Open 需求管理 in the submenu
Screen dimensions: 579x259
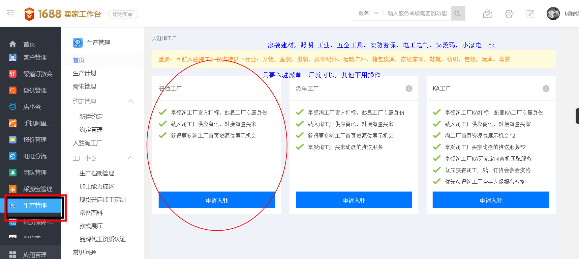point(84,86)
